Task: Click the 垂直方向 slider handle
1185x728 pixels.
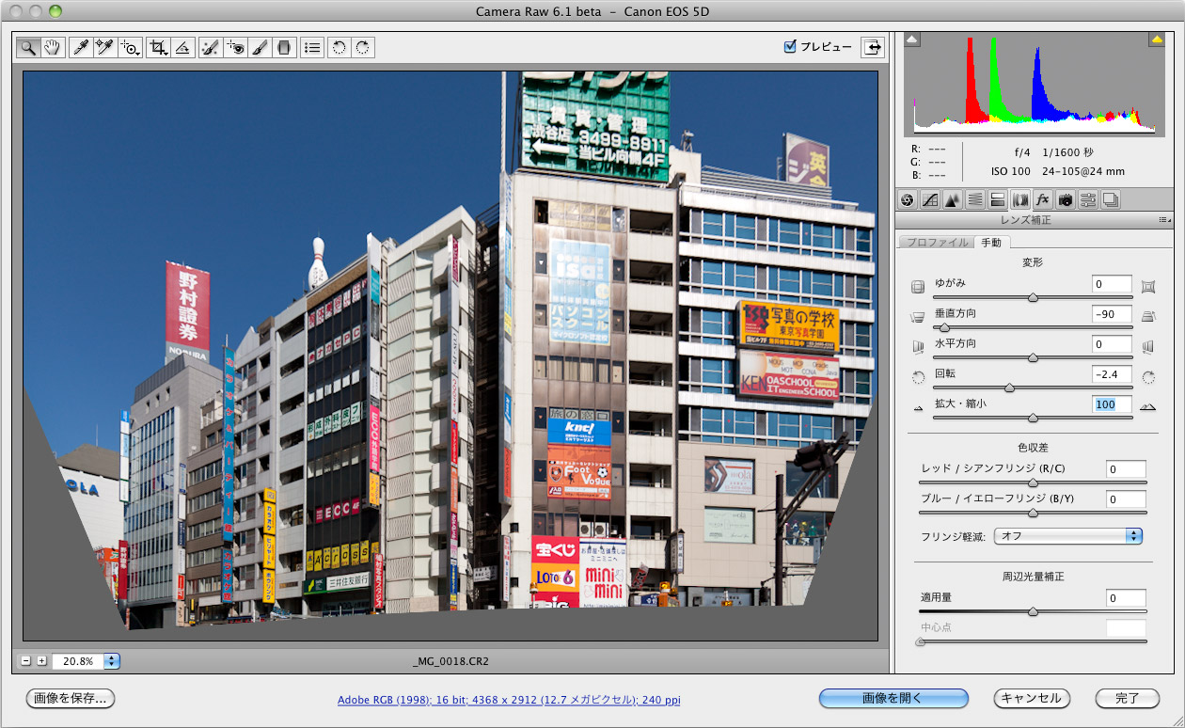Action: click(943, 327)
